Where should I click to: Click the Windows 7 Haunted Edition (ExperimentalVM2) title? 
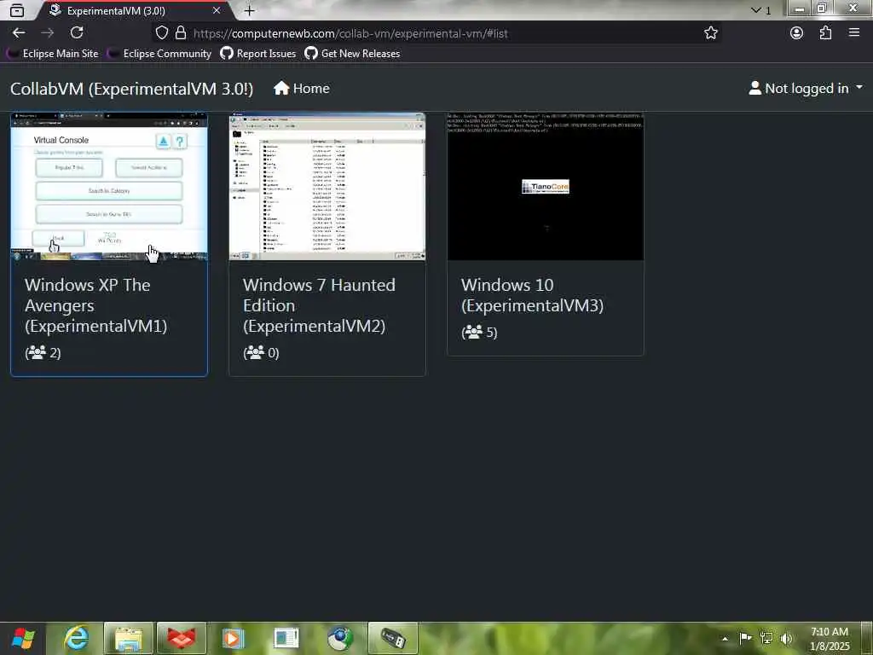319,305
